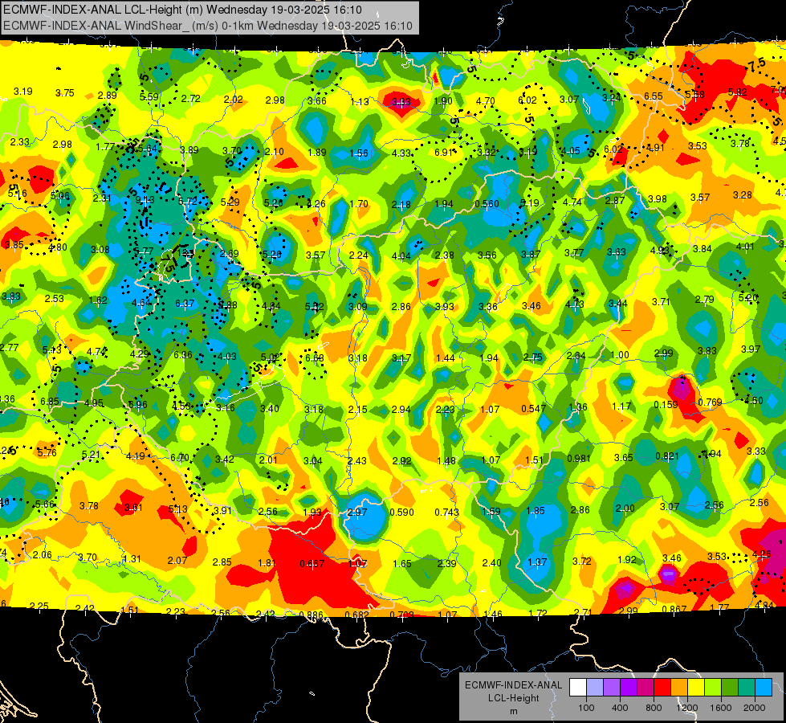Click the wind shear value 0.981
Screen dimensions: 786x723
click(x=579, y=458)
